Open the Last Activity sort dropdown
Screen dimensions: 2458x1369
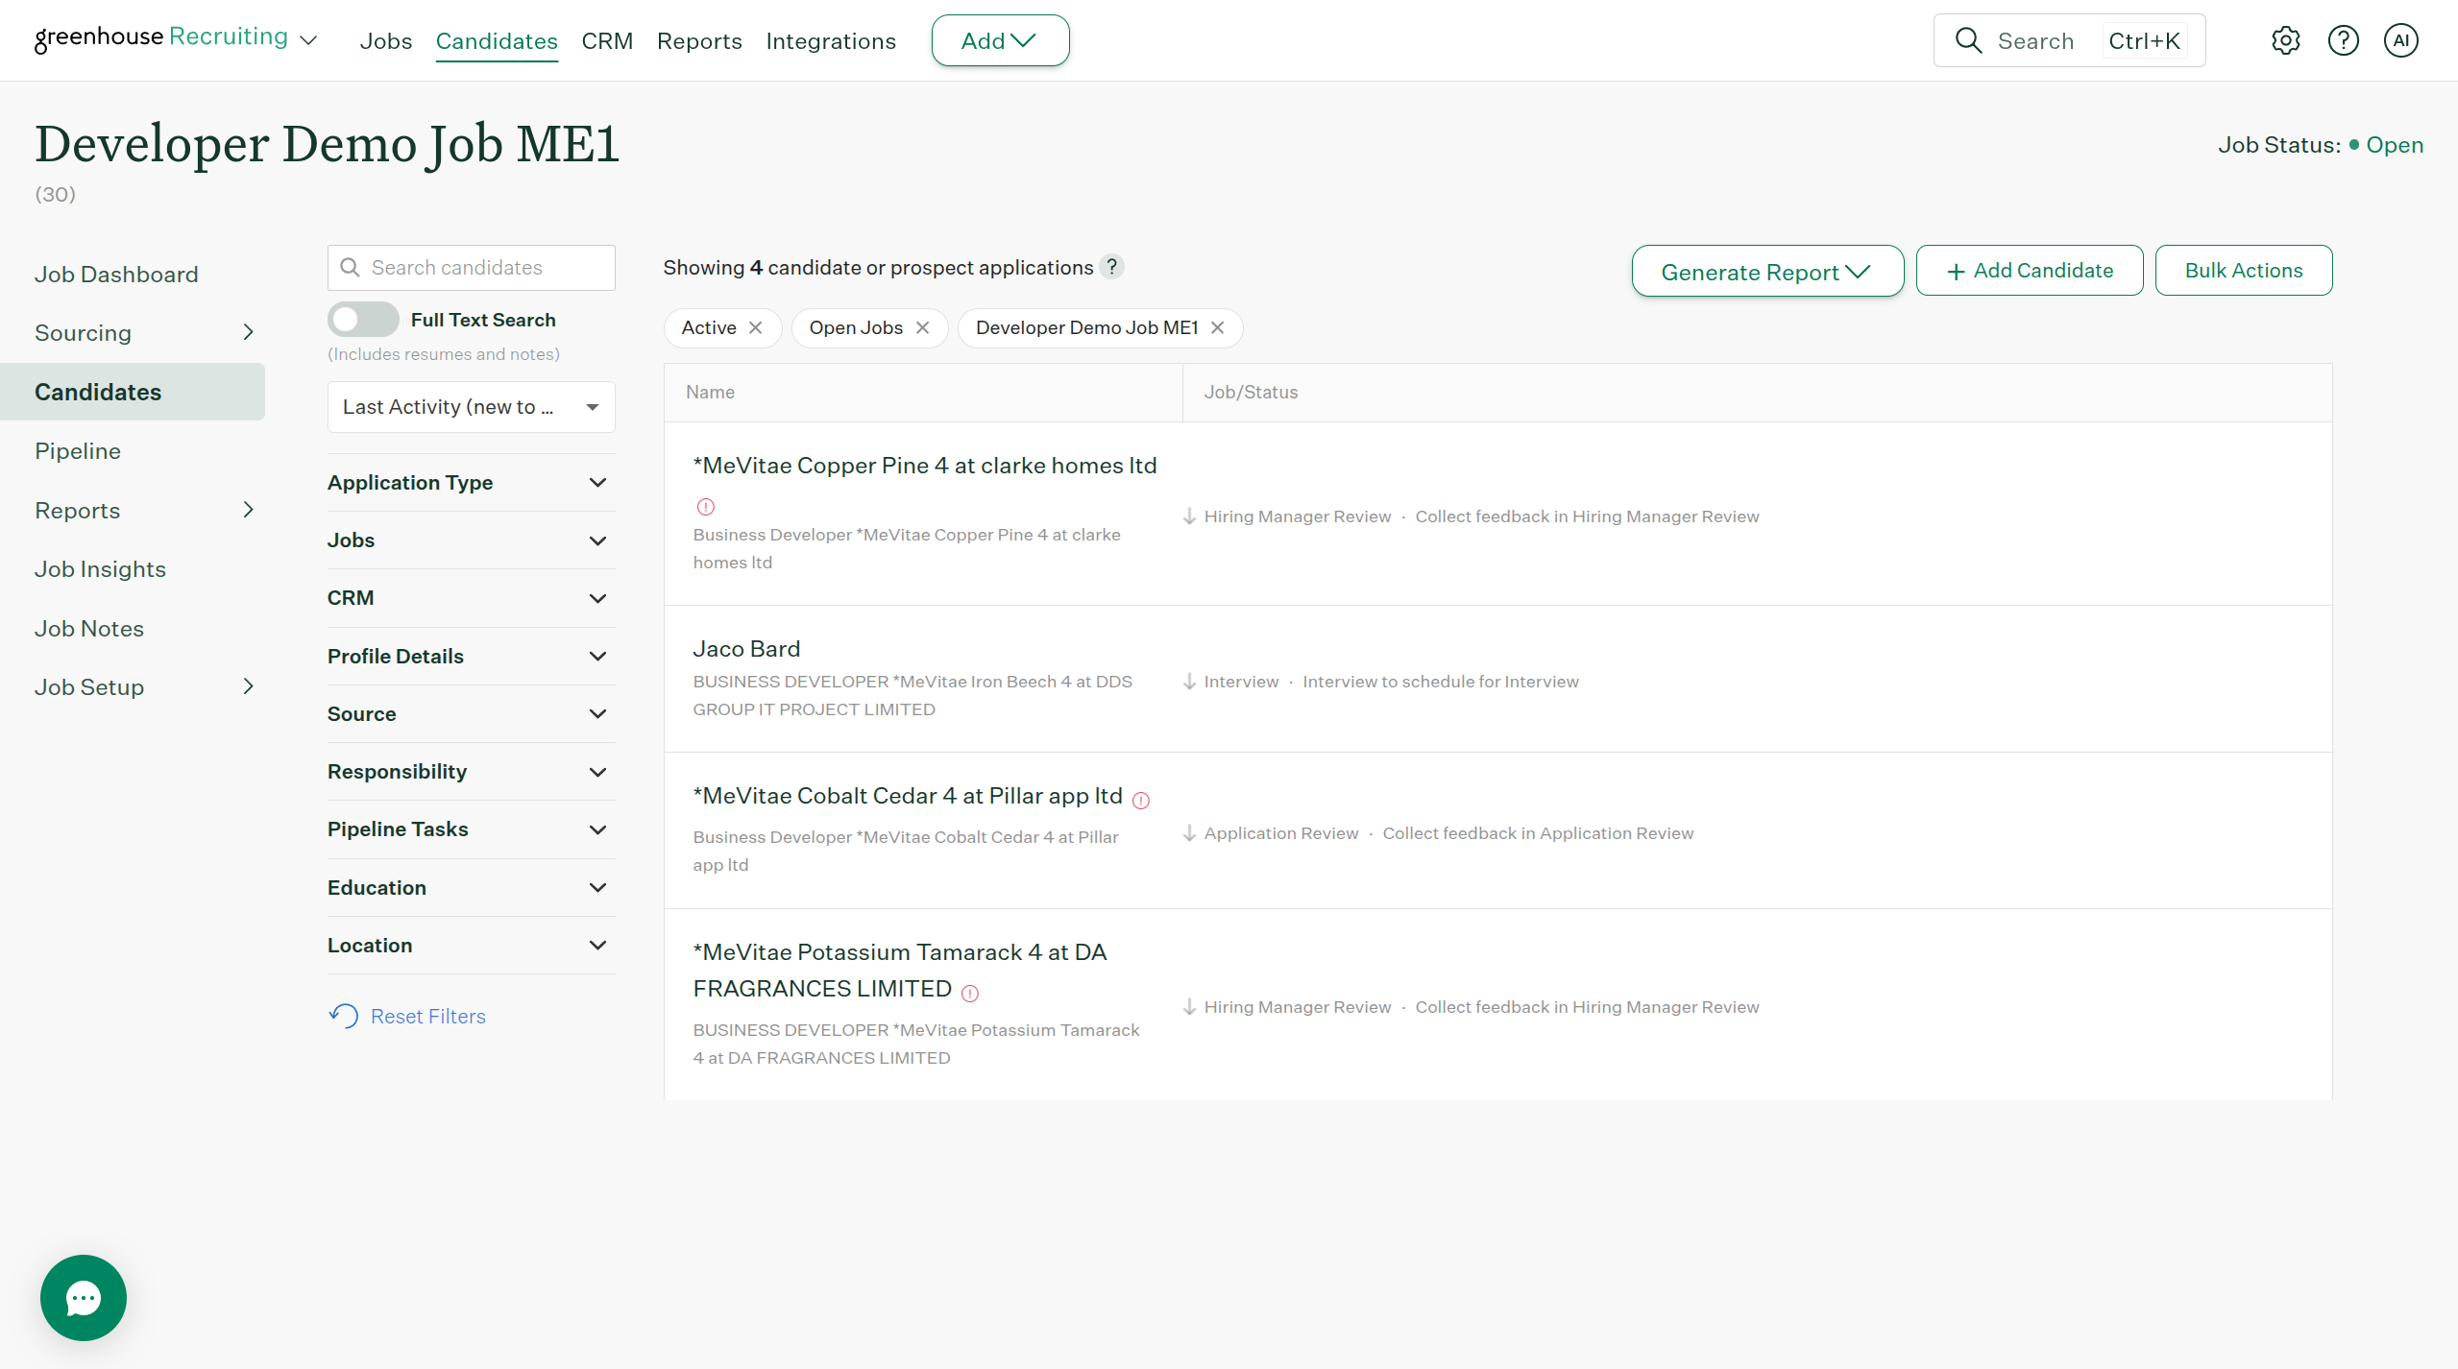pos(471,407)
